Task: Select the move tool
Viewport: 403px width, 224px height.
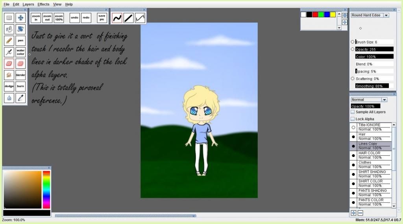Action: [x=21, y=18]
